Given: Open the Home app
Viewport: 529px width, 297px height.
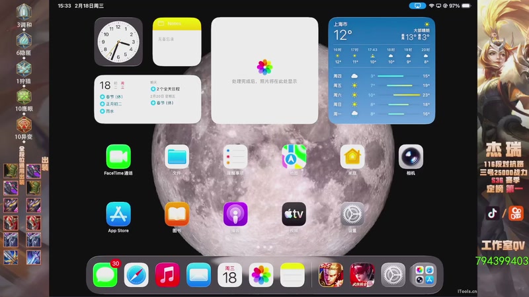Looking at the screenshot, I should 352,156.
